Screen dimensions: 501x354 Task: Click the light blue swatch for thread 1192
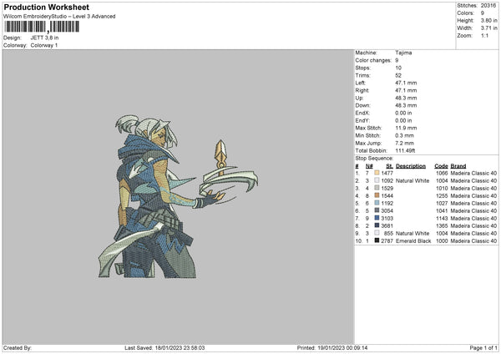[377, 203]
